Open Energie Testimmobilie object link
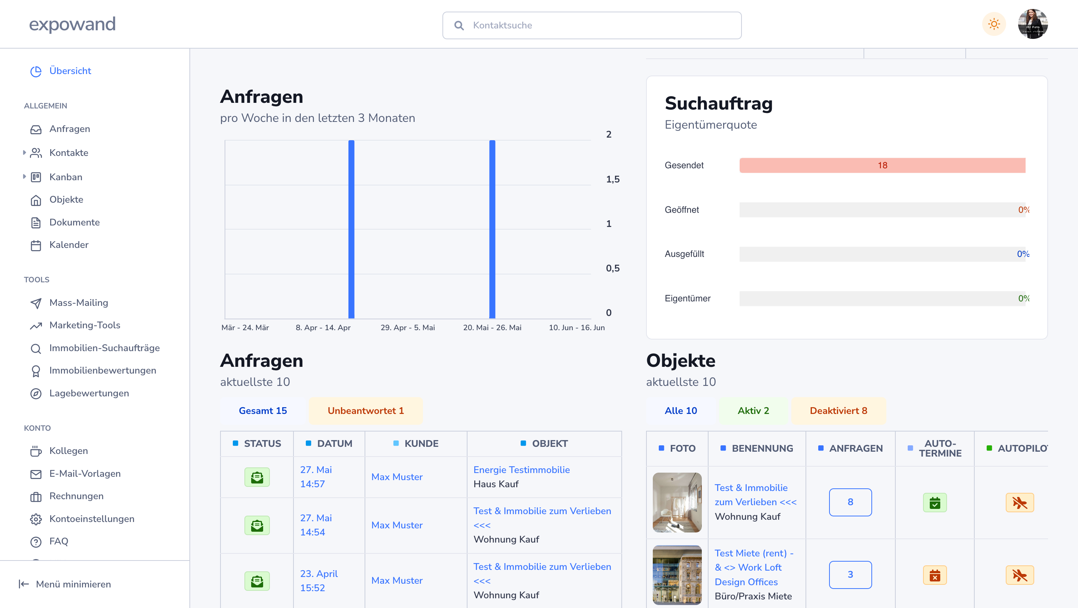1078x608 pixels. pyautogui.click(x=521, y=470)
